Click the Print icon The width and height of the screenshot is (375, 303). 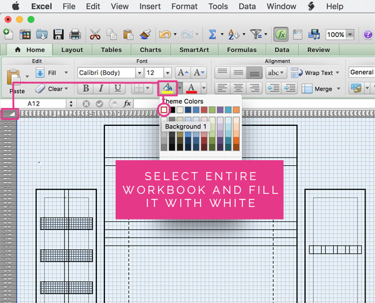(x=75, y=34)
